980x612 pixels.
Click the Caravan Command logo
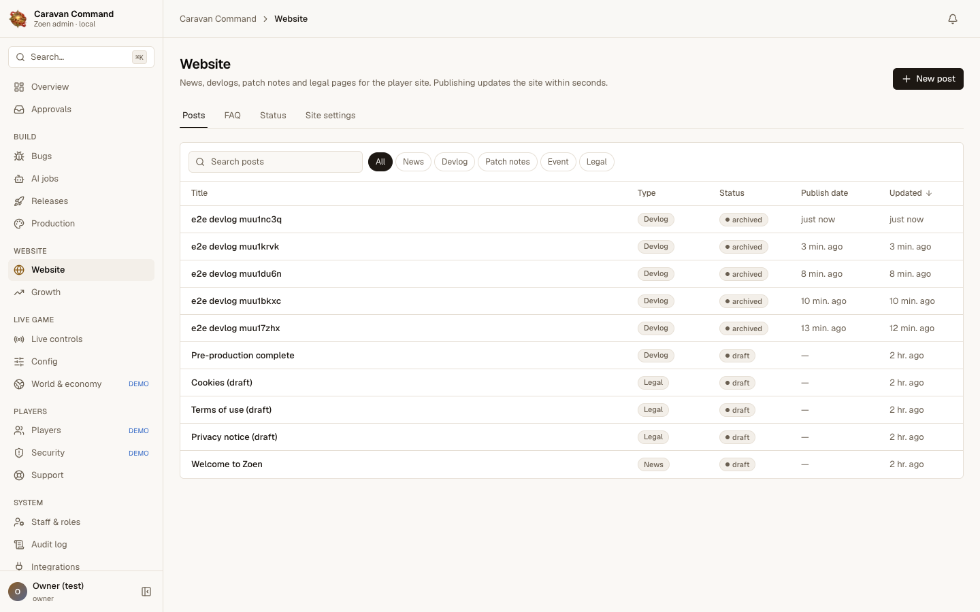[18, 19]
